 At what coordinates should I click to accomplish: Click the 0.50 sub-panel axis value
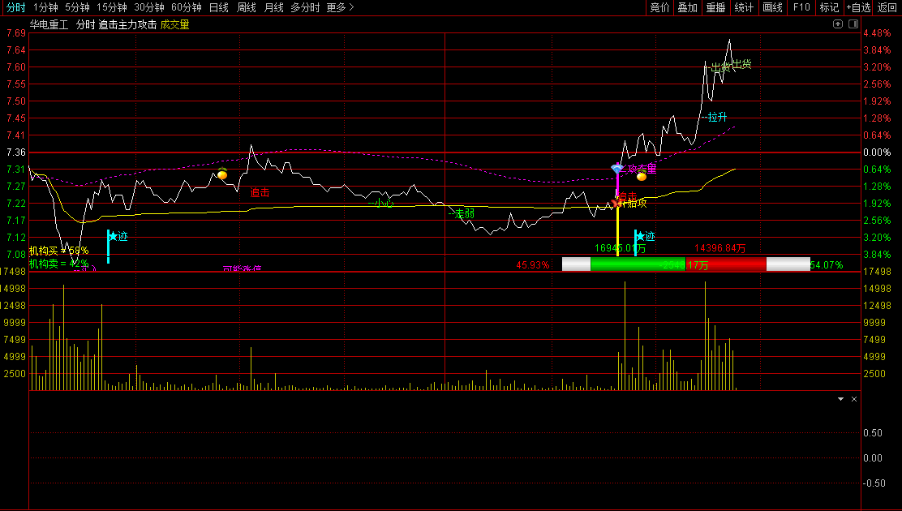click(x=873, y=433)
